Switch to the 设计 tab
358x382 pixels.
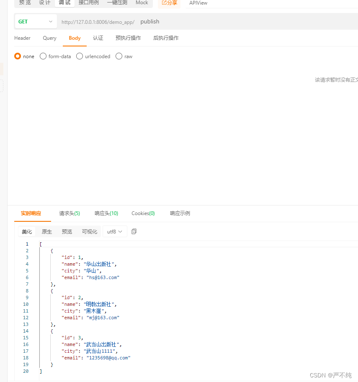pos(45,3)
